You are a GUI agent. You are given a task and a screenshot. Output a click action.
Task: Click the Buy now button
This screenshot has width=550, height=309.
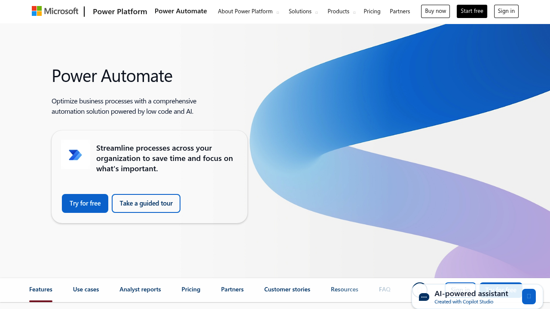435,11
